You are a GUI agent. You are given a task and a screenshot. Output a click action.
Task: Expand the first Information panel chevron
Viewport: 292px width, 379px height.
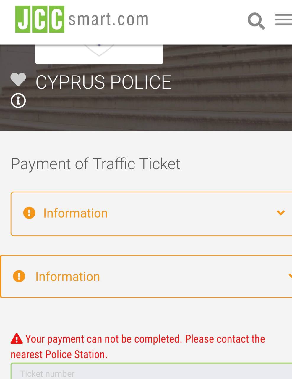(x=280, y=213)
